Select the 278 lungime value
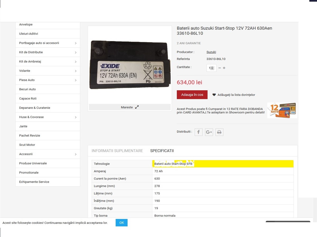 157,186
